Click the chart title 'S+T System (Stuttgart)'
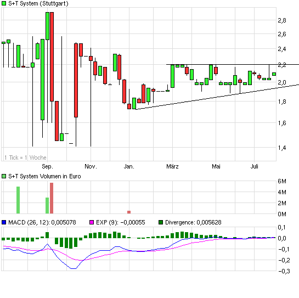This screenshot has height=298, width=299. click(x=38, y=3)
